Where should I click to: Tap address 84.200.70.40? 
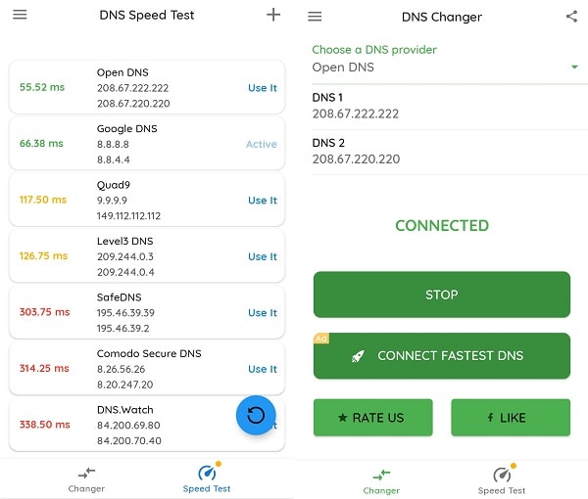point(129,440)
